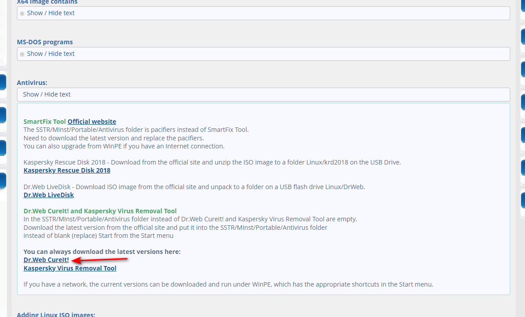Open SmartFix Tool Official website link
The width and height of the screenshot is (525, 317).
[92, 122]
